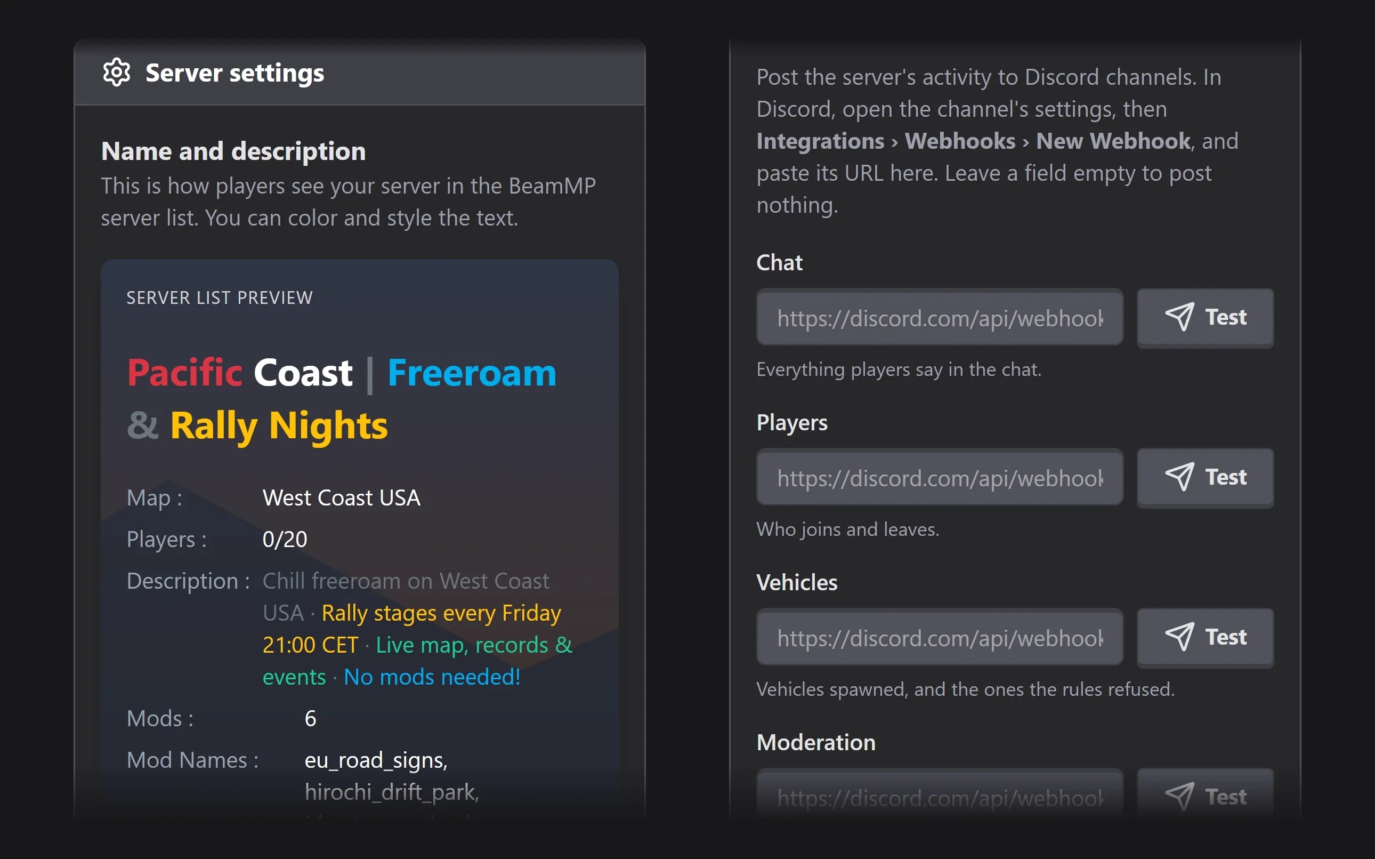Click Everything players say in the chat
This screenshot has width=1375, height=859.
click(899, 370)
